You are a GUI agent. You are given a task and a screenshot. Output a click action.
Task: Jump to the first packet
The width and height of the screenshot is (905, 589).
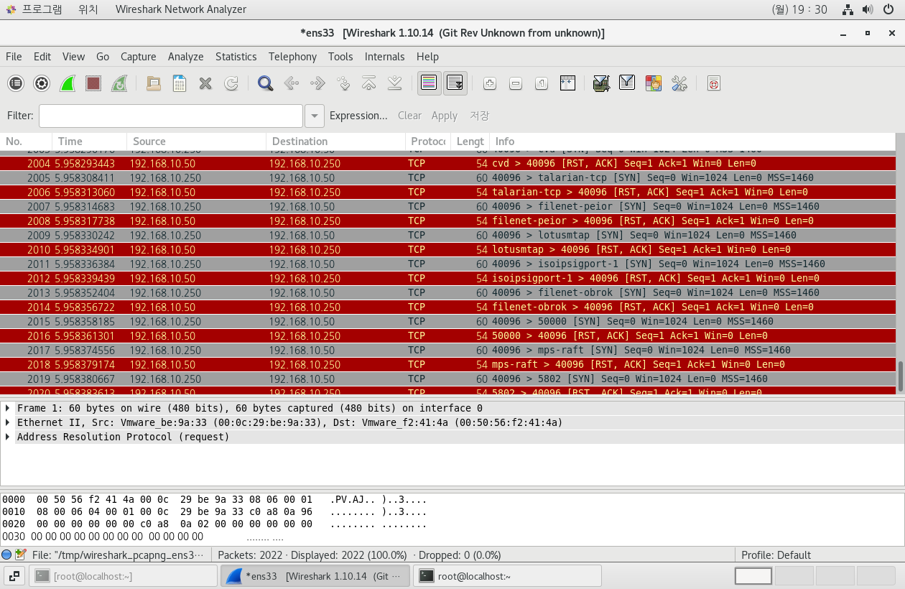click(x=369, y=84)
